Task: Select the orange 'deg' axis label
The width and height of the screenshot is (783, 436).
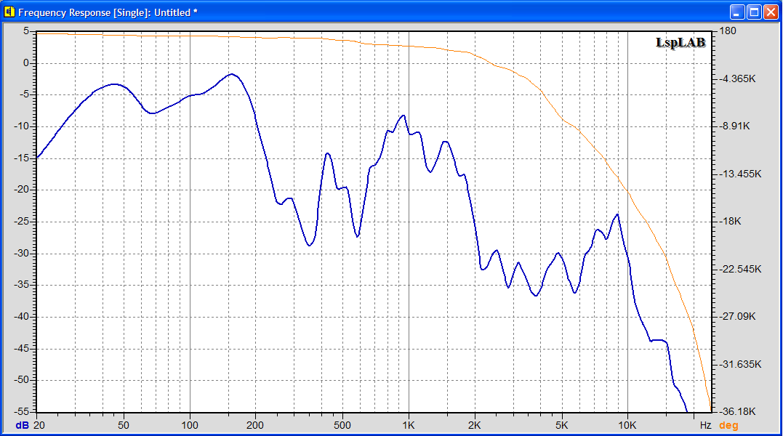Action: 728,426
